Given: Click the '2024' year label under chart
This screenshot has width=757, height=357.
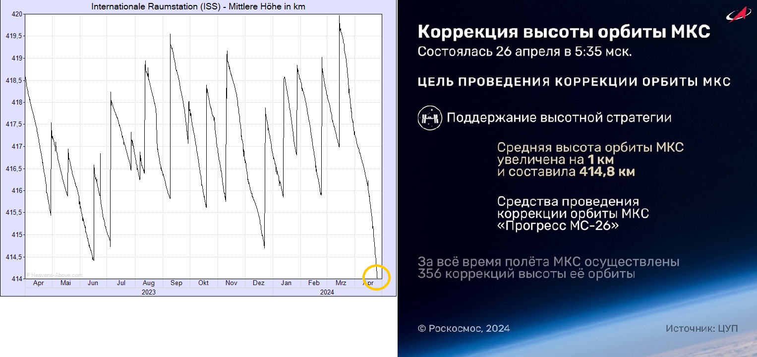Looking at the screenshot, I should (327, 292).
